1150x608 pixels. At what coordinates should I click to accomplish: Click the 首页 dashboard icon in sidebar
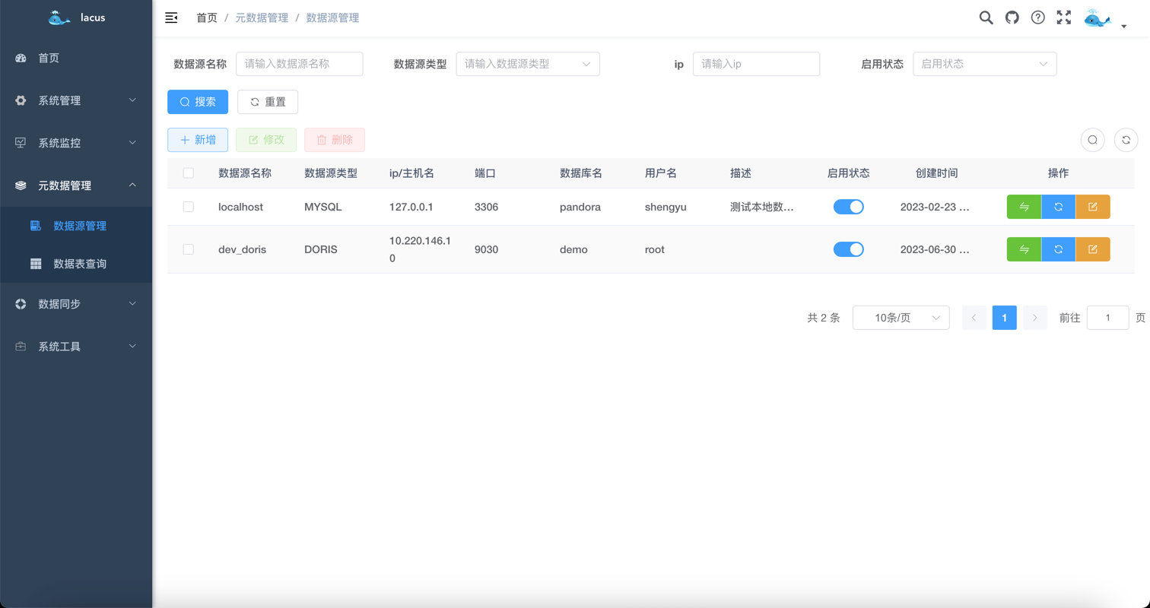(x=21, y=58)
